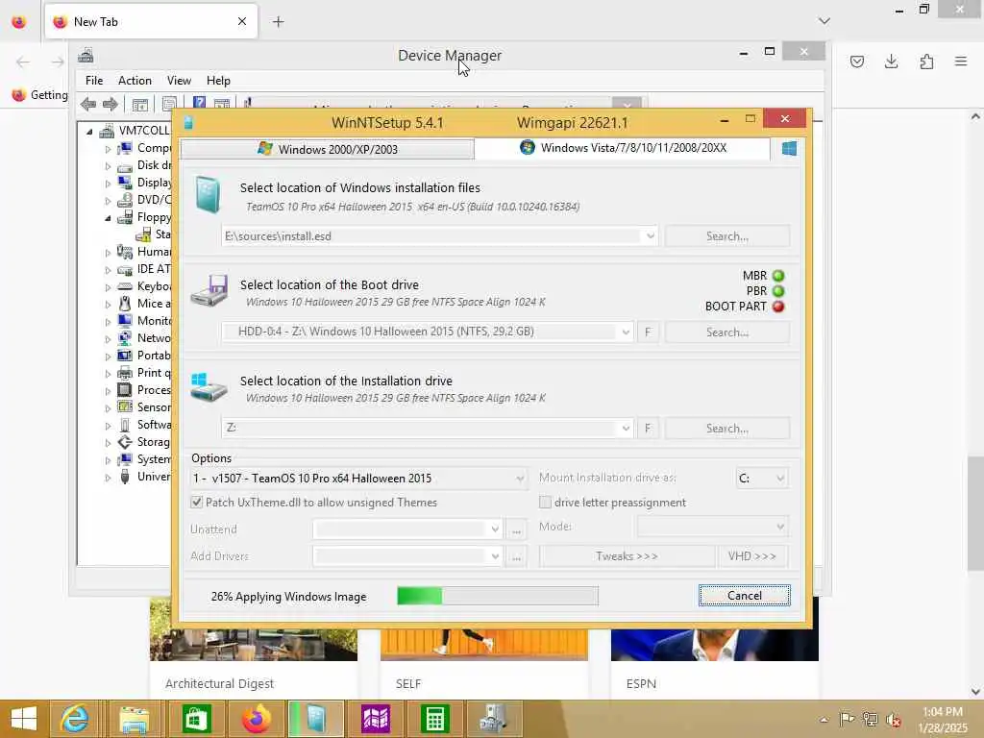Open the Mode dropdown
The width and height of the screenshot is (984, 738).
tap(780, 527)
